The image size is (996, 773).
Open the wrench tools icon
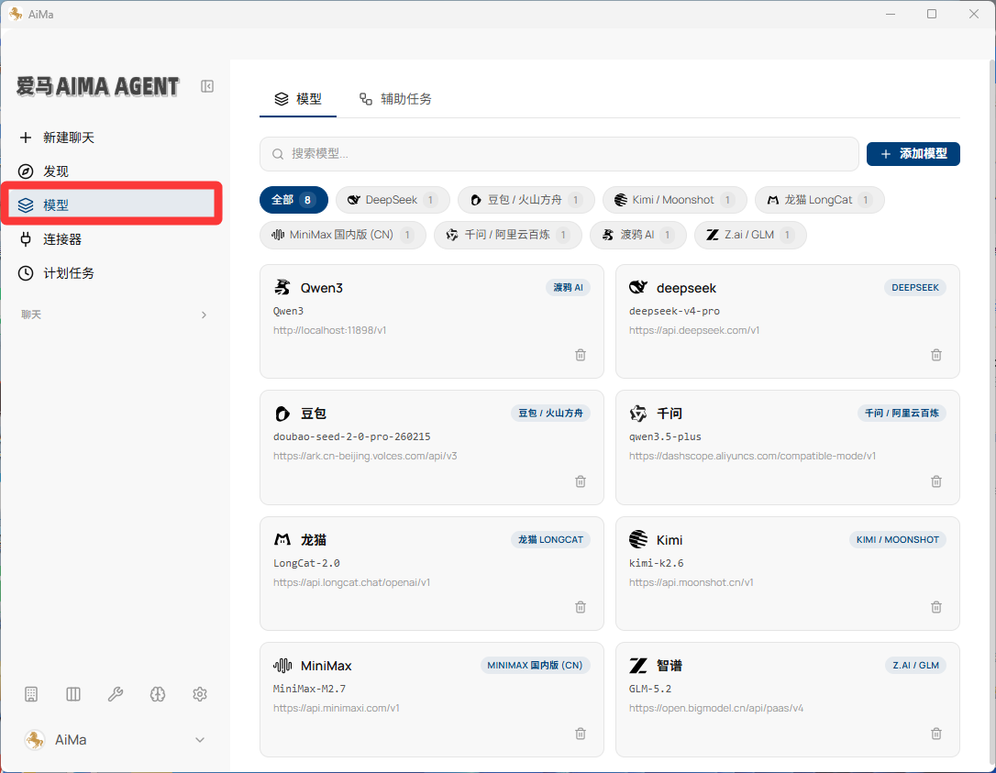[115, 694]
